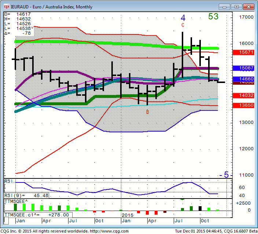Screen dimensions: 258x234
Task: Click the first Apr label on time axis
Action: (x=47, y=221)
